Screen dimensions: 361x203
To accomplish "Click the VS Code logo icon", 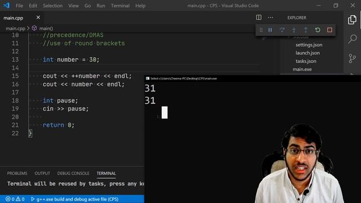I will click(x=6, y=6).
